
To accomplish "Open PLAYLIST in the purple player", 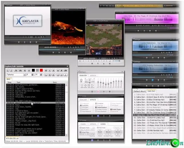I will tap(169, 25).
